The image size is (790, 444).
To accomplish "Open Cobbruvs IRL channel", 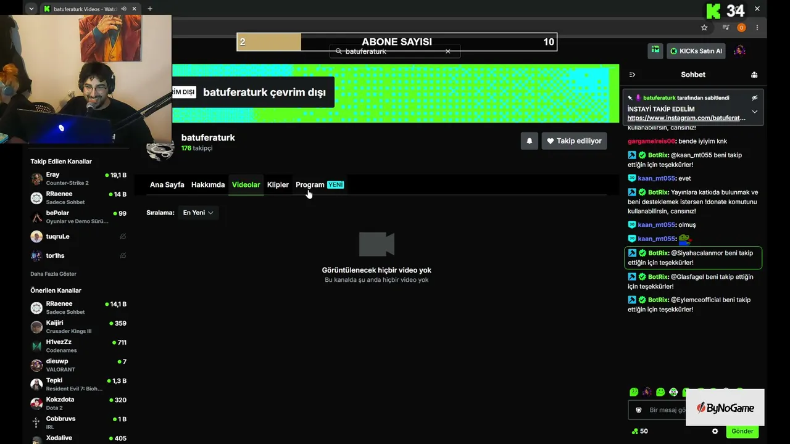I will tap(78, 422).
